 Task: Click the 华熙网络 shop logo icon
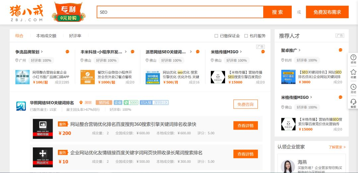(21, 106)
